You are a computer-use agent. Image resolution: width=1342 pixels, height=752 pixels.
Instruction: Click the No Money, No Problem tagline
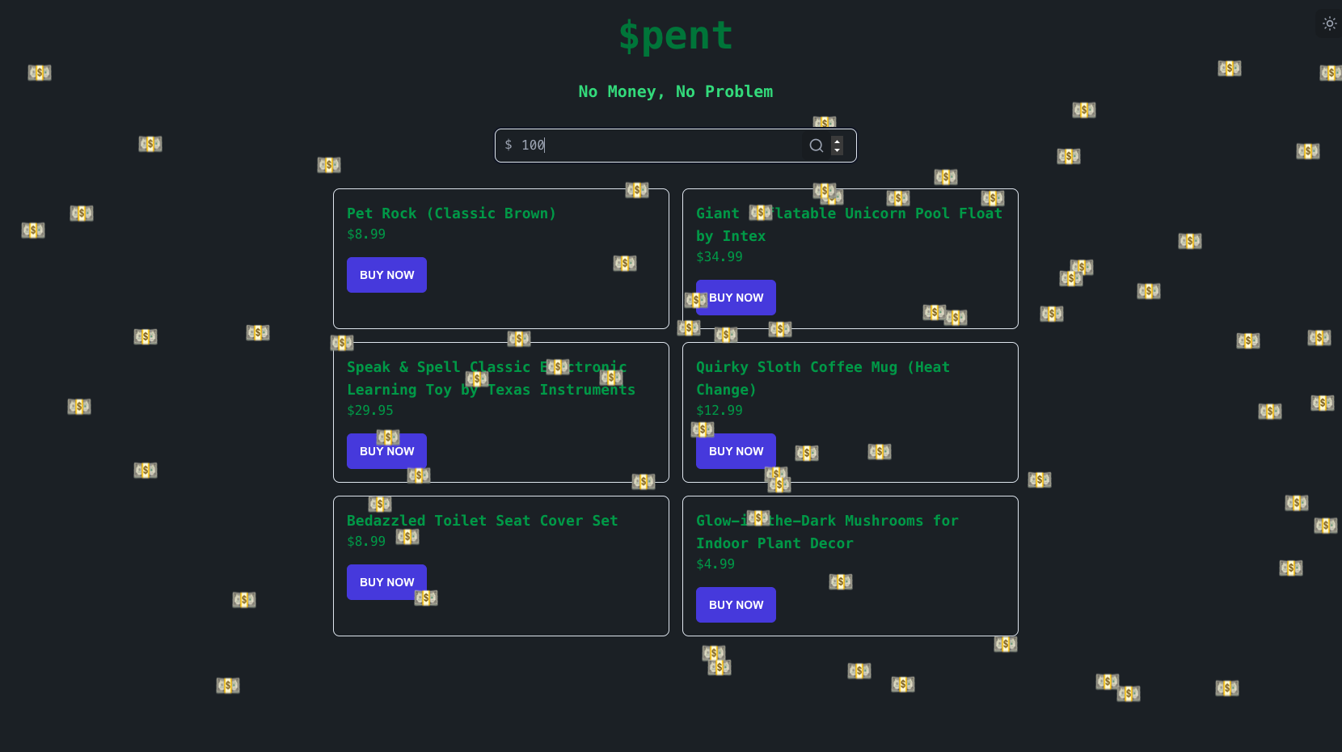pyautogui.click(x=676, y=91)
